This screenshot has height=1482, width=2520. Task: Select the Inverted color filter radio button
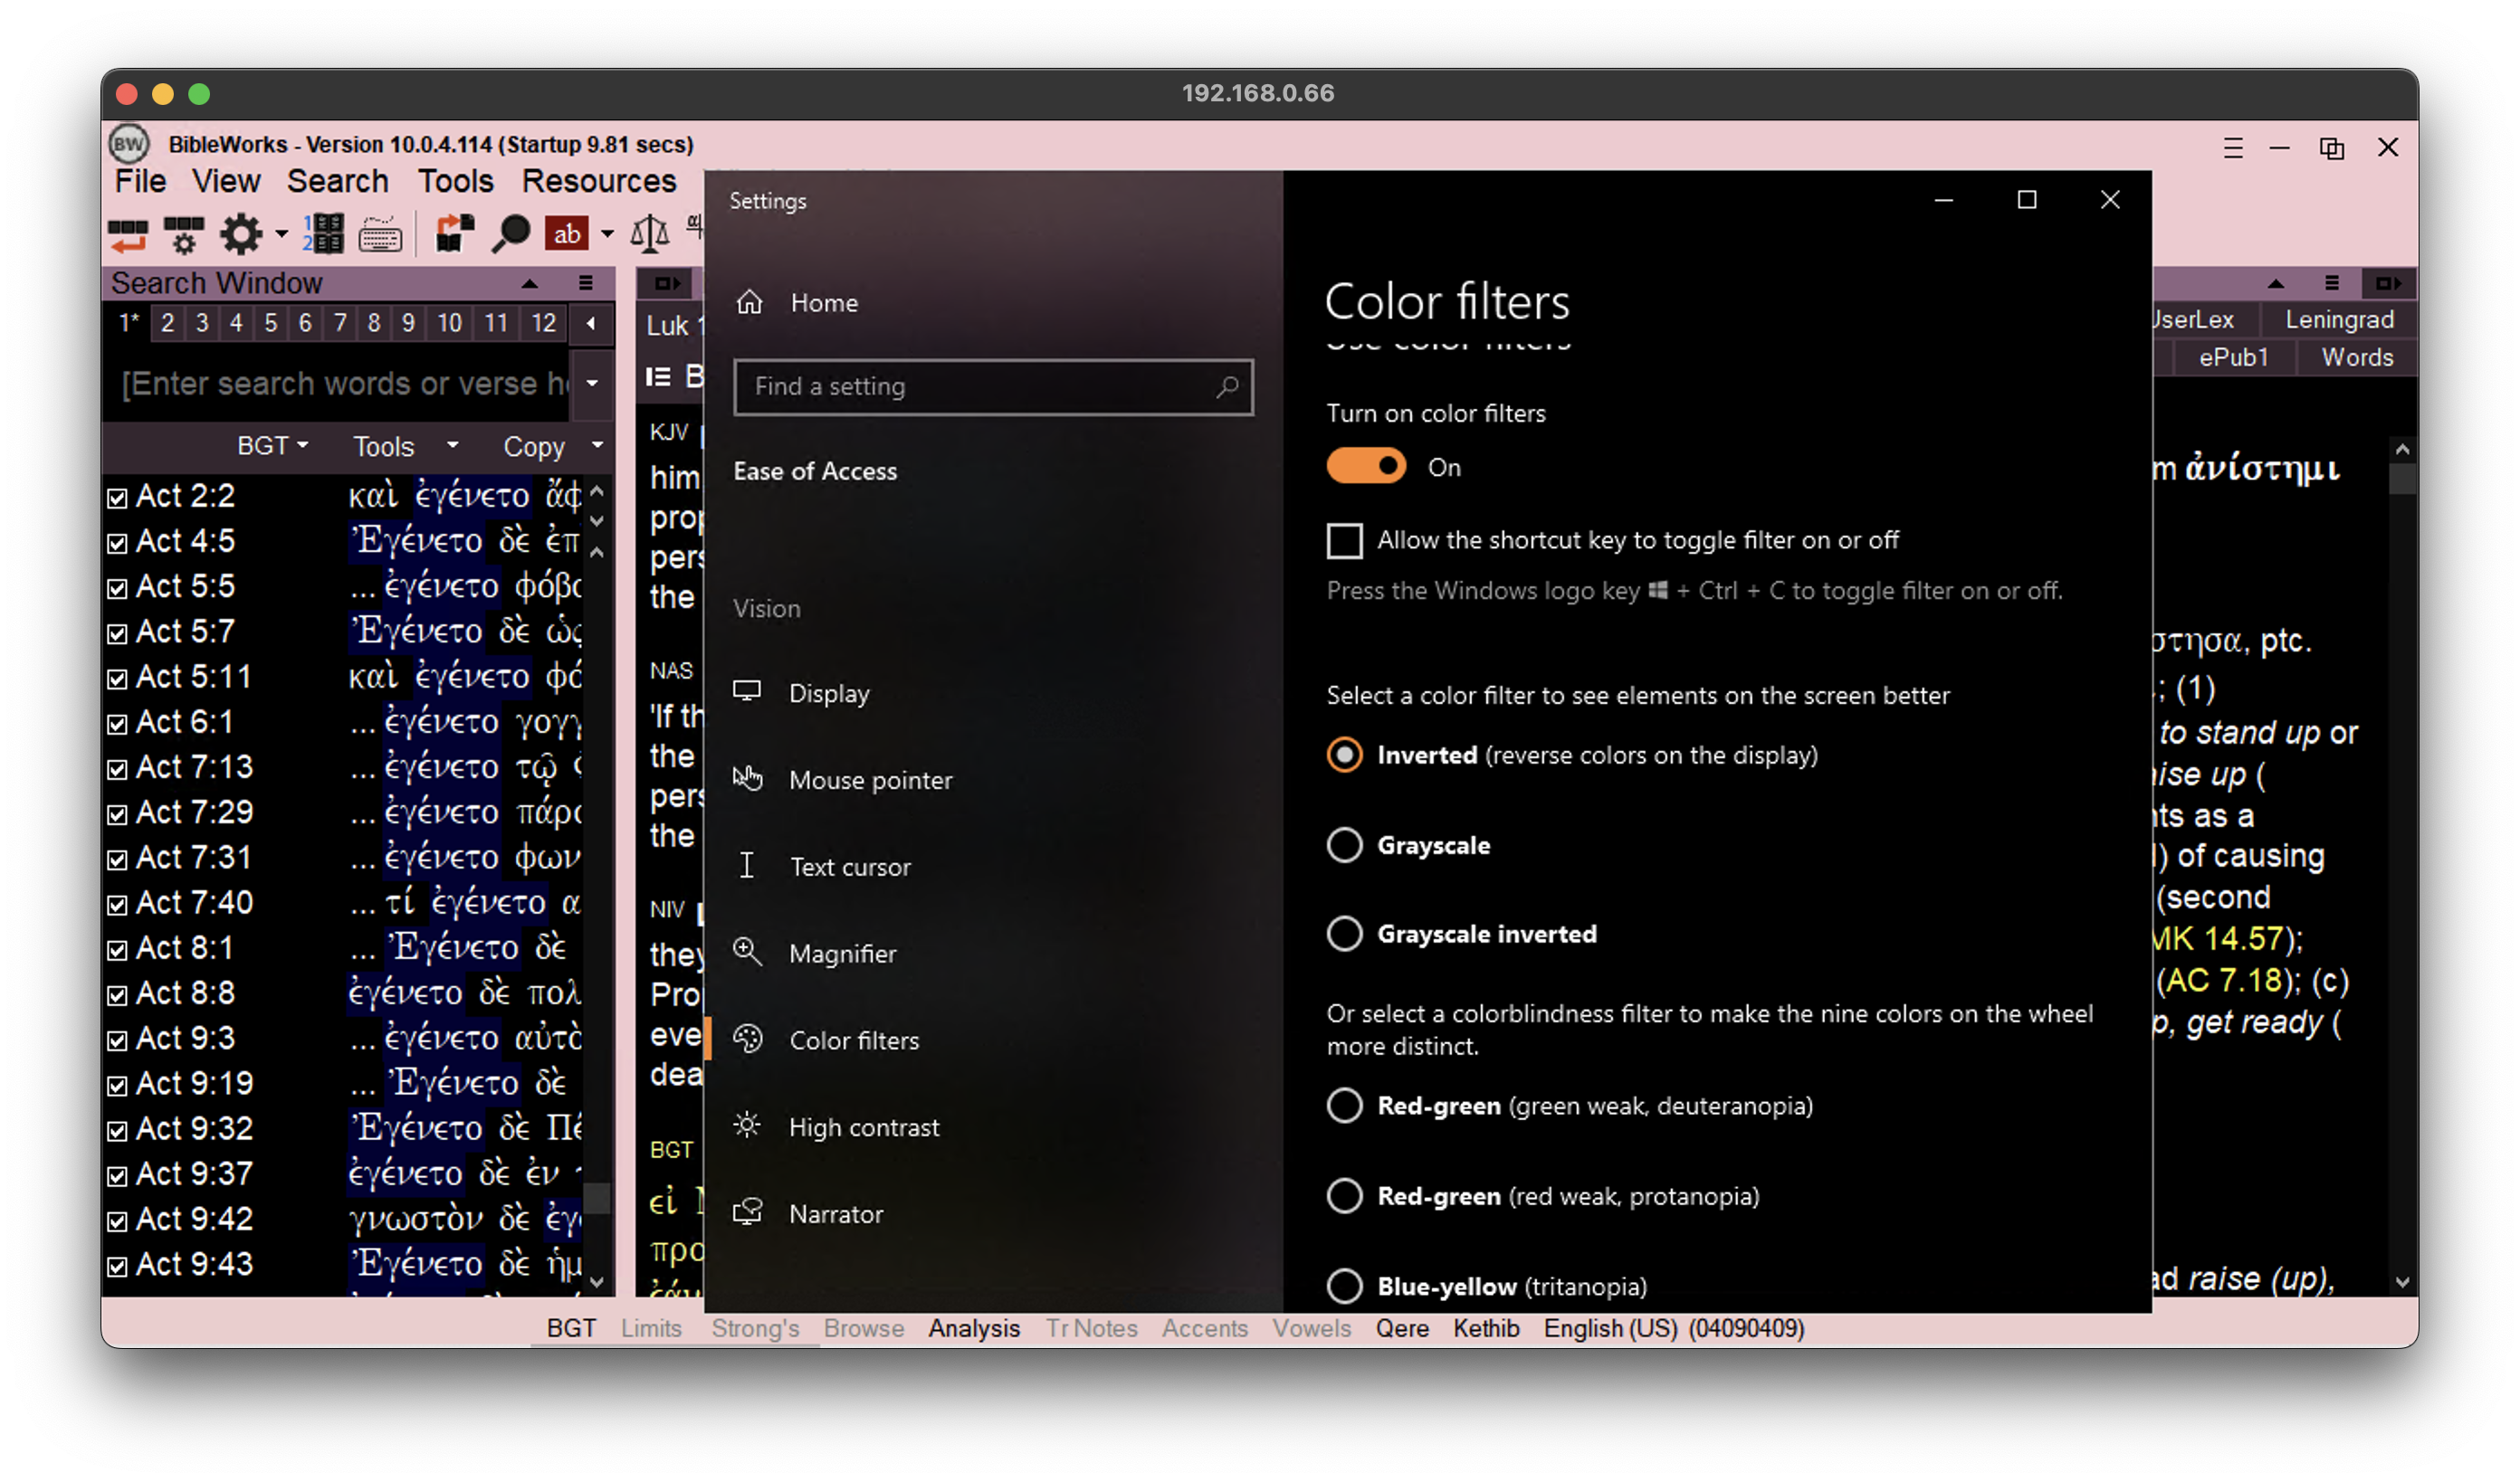[x=1344, y=755]
